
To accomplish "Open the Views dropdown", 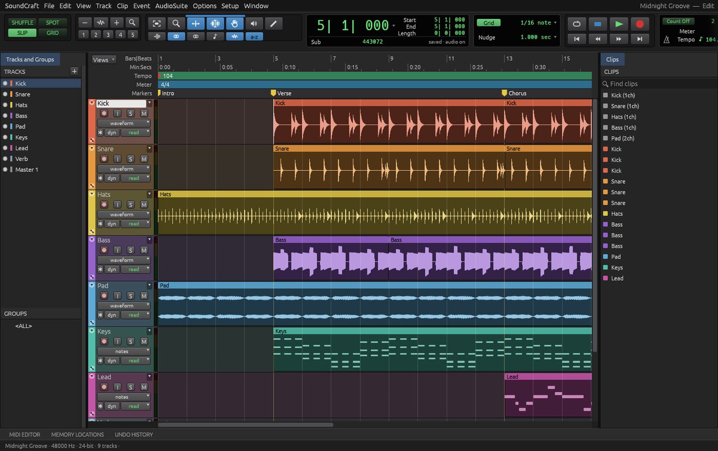I will tap(104, 59).
